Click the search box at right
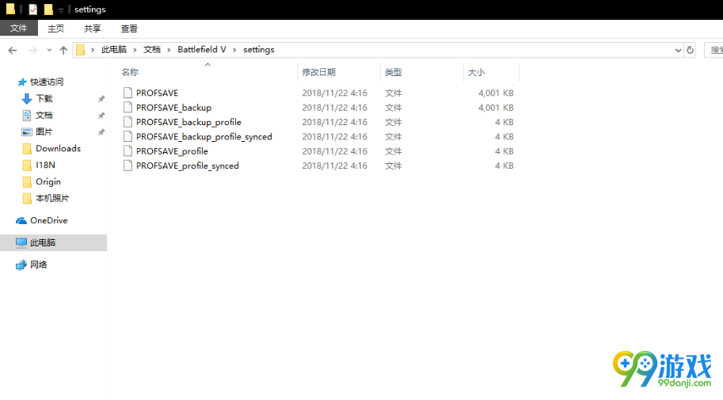 pyautogui.click(x=713, y=50)
